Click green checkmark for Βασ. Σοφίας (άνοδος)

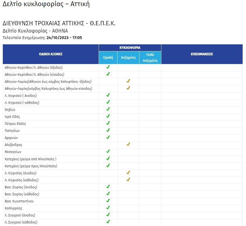(x=108, y=186)
